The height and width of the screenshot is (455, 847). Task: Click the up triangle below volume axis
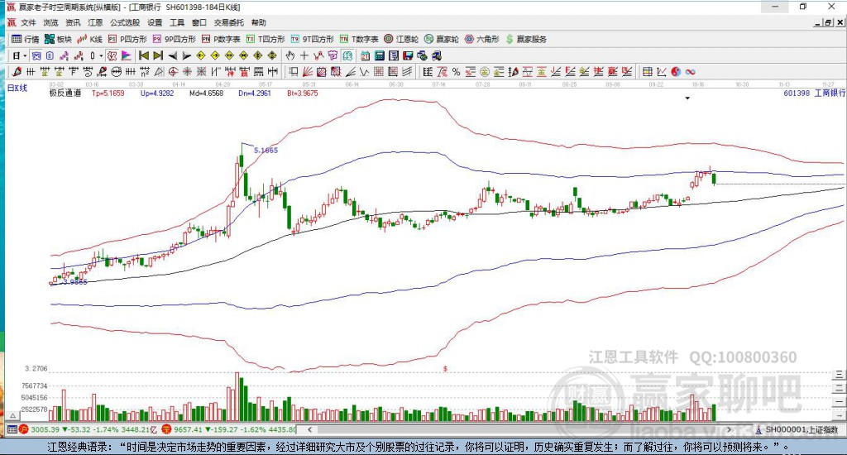pos(12,416)
